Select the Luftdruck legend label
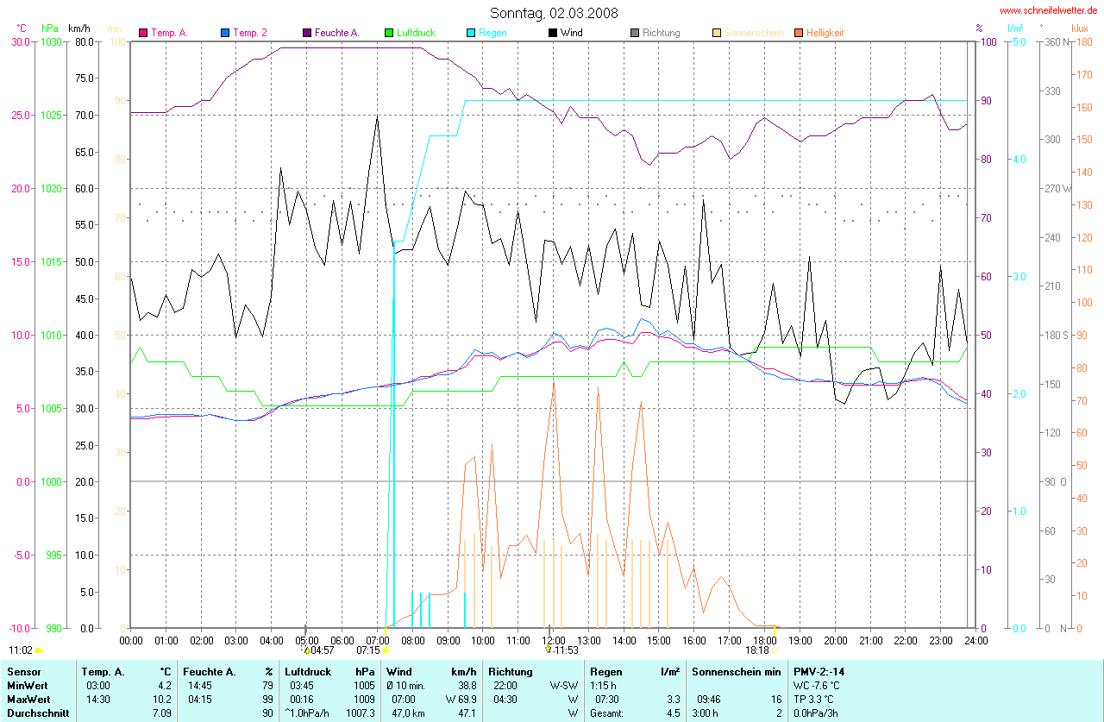The height and width of the screenshot is (722, 1104). pyautogui.click(x=416, y=33)
